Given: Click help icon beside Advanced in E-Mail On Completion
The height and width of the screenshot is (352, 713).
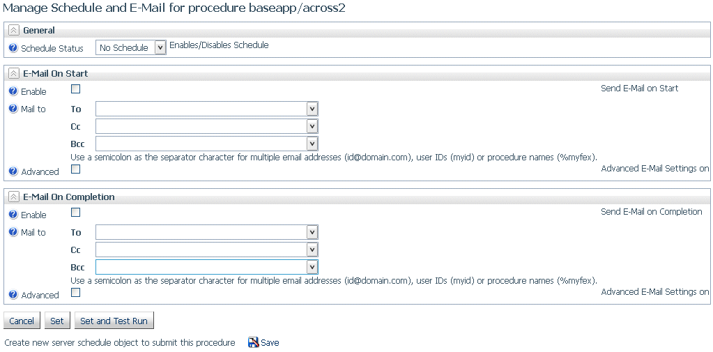Looking at the screenshot, I should pyautogui.click(x=13, y=294).
